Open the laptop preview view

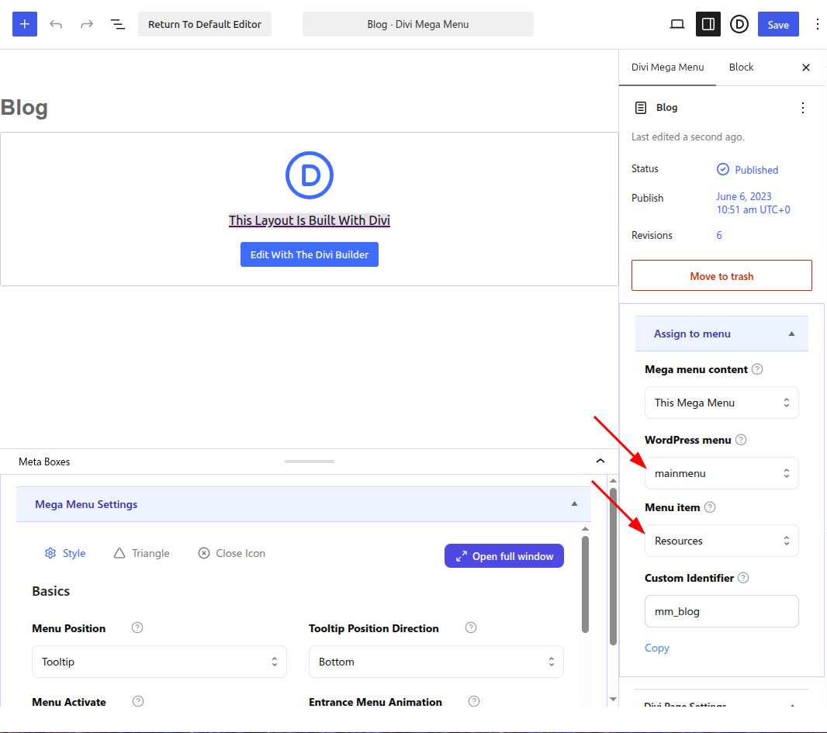(x=677, y=24)
